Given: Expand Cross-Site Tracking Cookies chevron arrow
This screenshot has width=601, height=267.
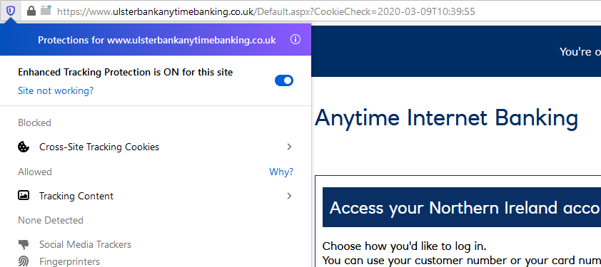Looking at the screenshot, I should 289,147.
